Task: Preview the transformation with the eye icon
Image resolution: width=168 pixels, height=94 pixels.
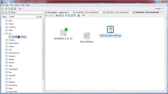Action: 57,16
